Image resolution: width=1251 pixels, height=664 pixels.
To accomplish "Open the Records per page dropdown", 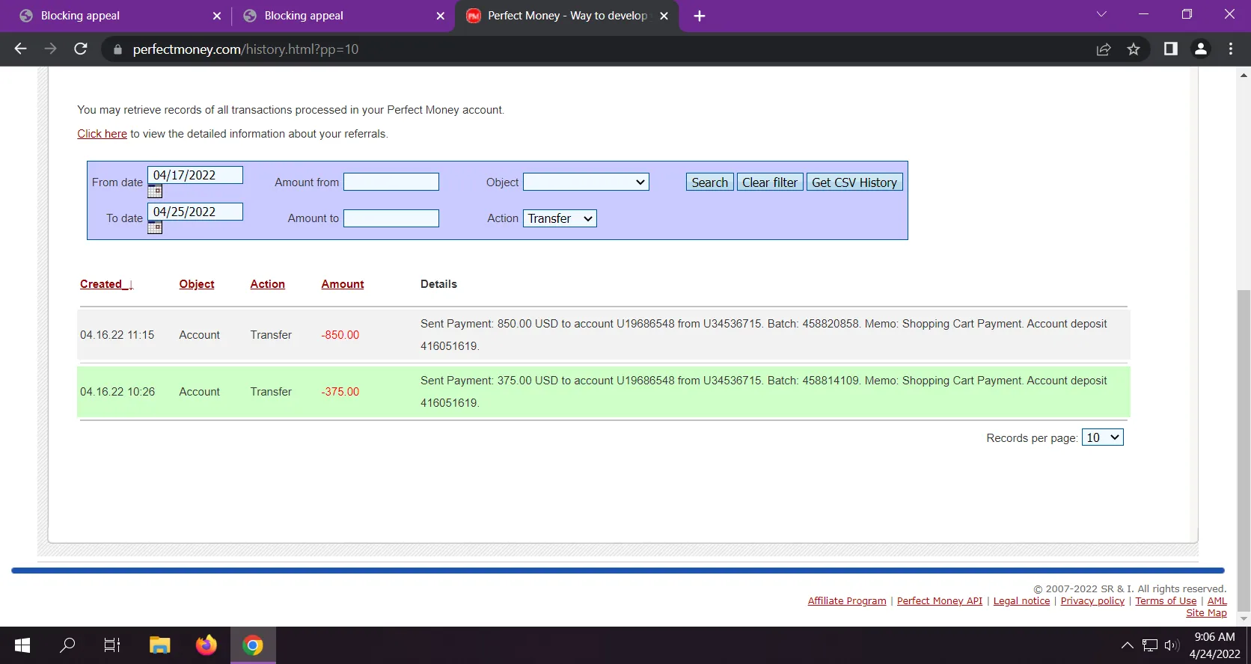I will (x=1102, y=437).
